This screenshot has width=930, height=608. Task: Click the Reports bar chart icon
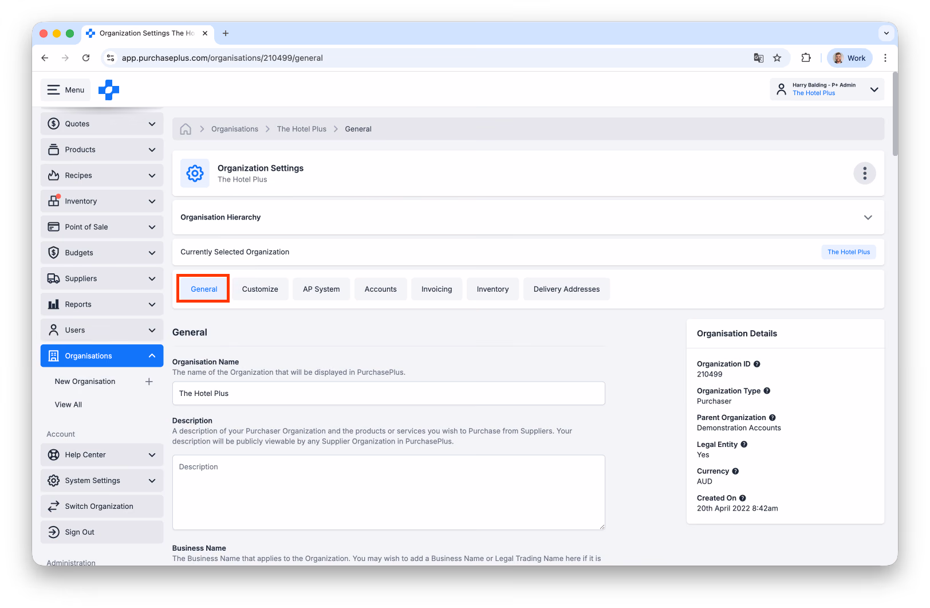pos(54,304)
